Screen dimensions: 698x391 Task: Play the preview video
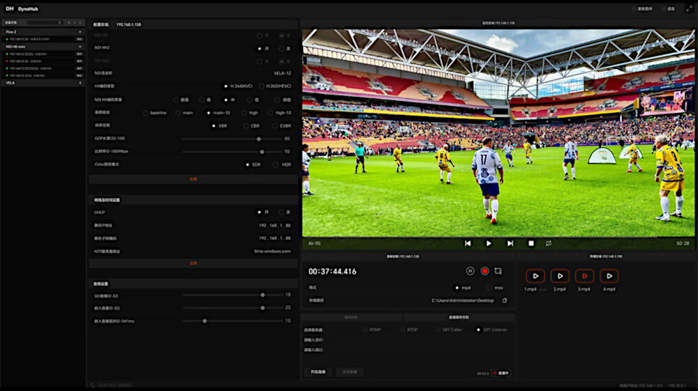click(x=489, y=243)
